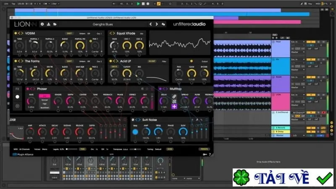Toggle the Acid LP filter on/off dot
336x189 pixels.
[x=110, y=61]
